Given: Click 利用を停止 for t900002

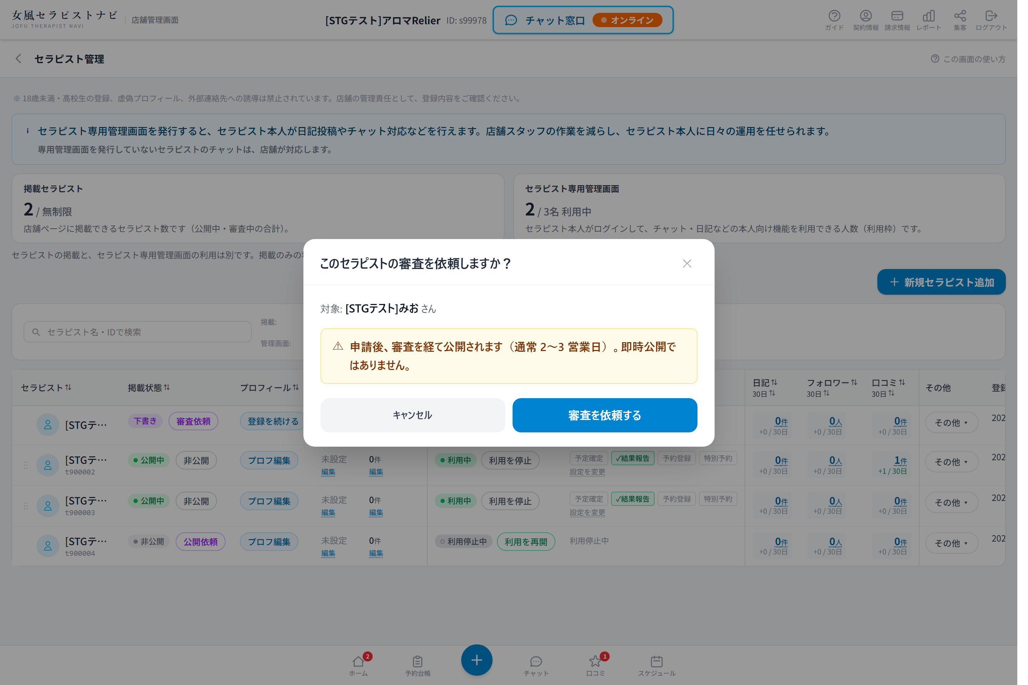Looking at the screenshot, I should click(510, 461).
